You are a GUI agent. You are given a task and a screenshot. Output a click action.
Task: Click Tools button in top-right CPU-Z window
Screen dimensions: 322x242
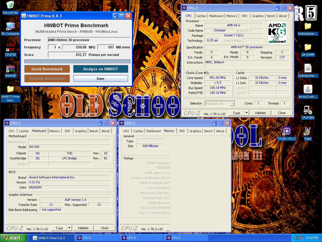tap(236, 113)
